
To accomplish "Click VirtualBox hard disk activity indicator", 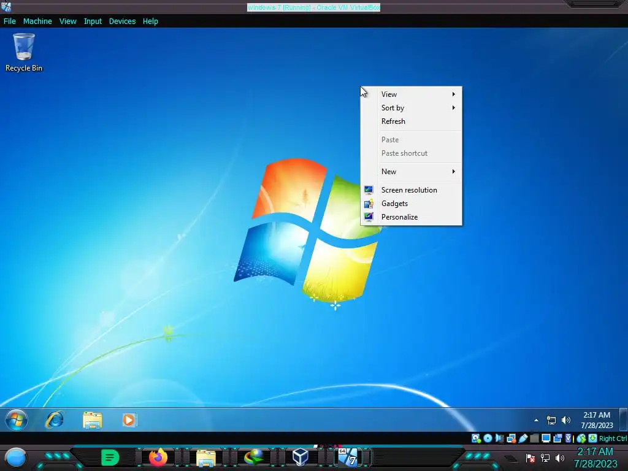I will (476, 438).
